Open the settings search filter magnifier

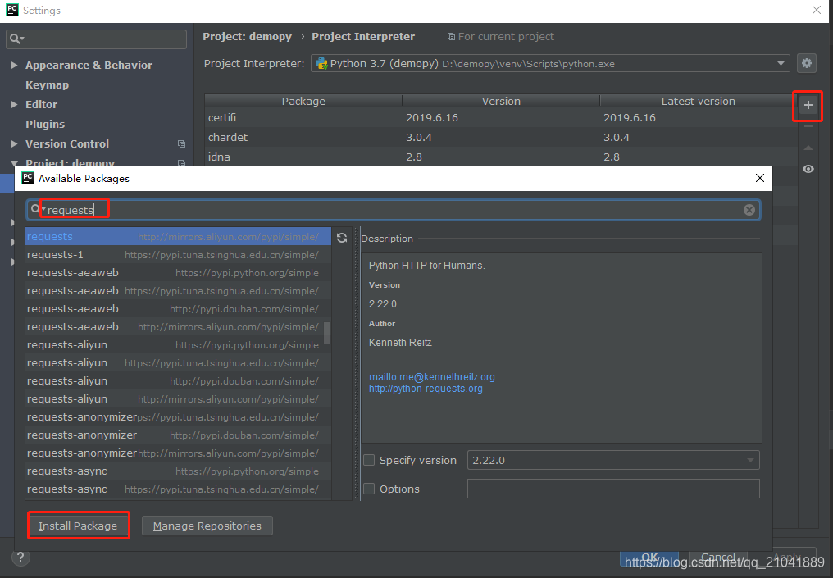15,38
